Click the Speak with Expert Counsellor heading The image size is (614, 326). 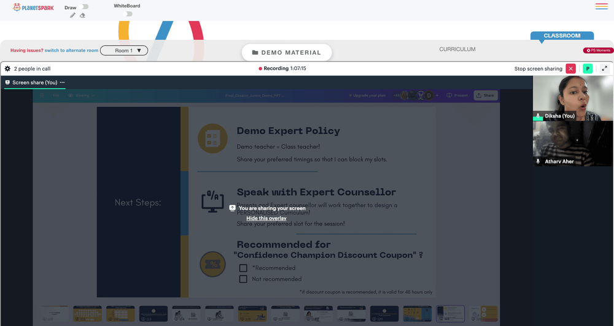(x=316, y=192)
